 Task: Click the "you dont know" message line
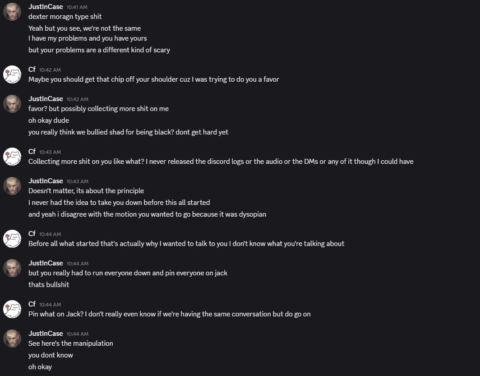[51, 355]
